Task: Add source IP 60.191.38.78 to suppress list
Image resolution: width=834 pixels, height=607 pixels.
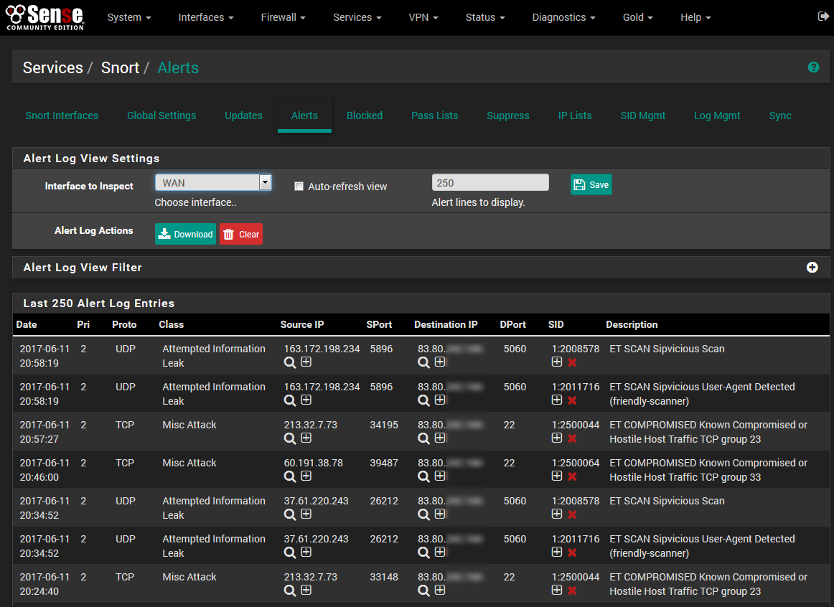Action: [306, 476]
